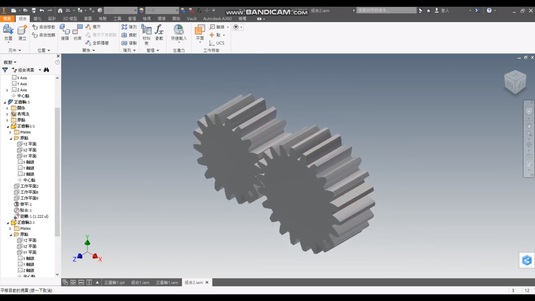Click the UCS work feature icon
This screenshot has height=301, width=535.
click(x=217, y=43)
